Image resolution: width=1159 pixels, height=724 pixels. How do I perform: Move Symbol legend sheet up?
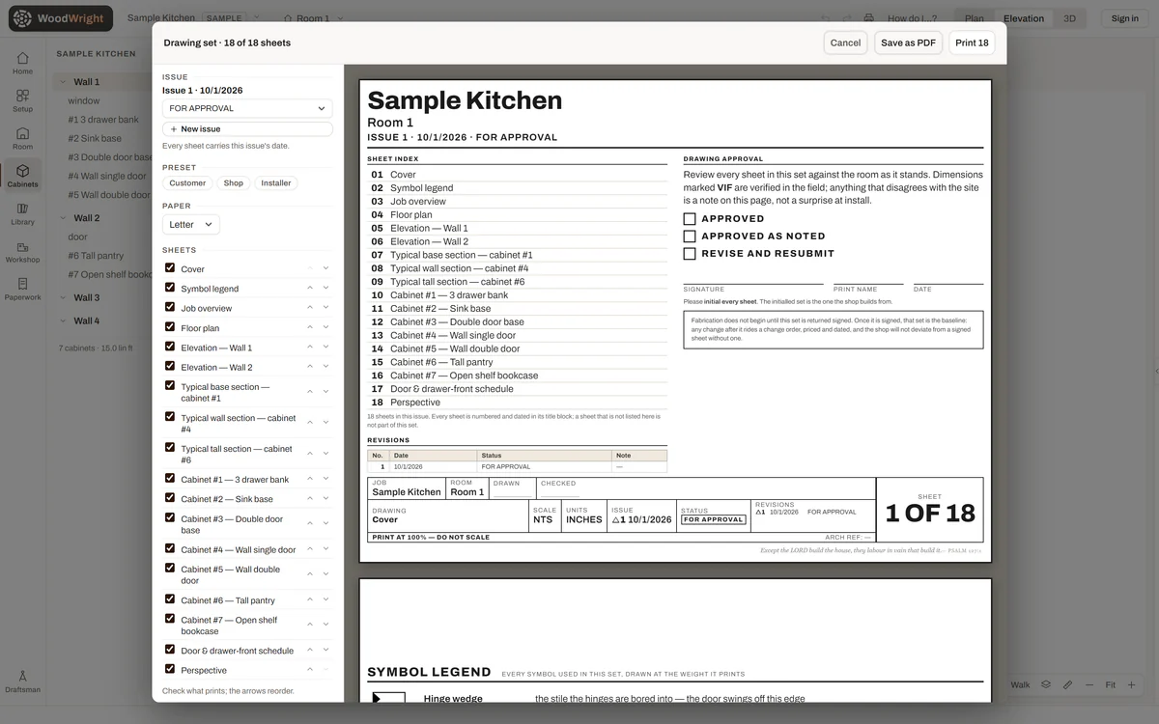[x=310, y=288]
